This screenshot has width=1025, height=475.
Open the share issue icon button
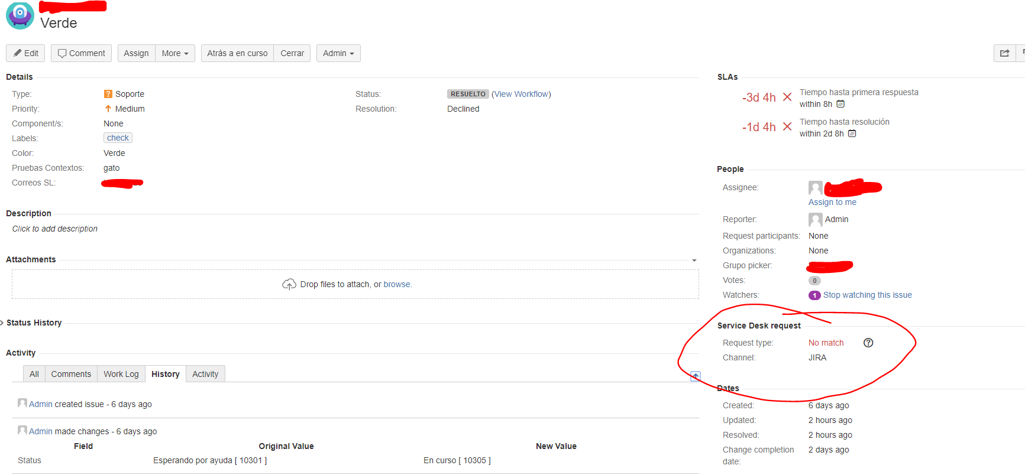tap(1004, 53)
